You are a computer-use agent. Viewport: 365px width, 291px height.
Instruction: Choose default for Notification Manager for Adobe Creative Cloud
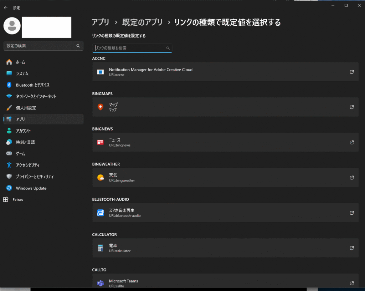(225, 72)
